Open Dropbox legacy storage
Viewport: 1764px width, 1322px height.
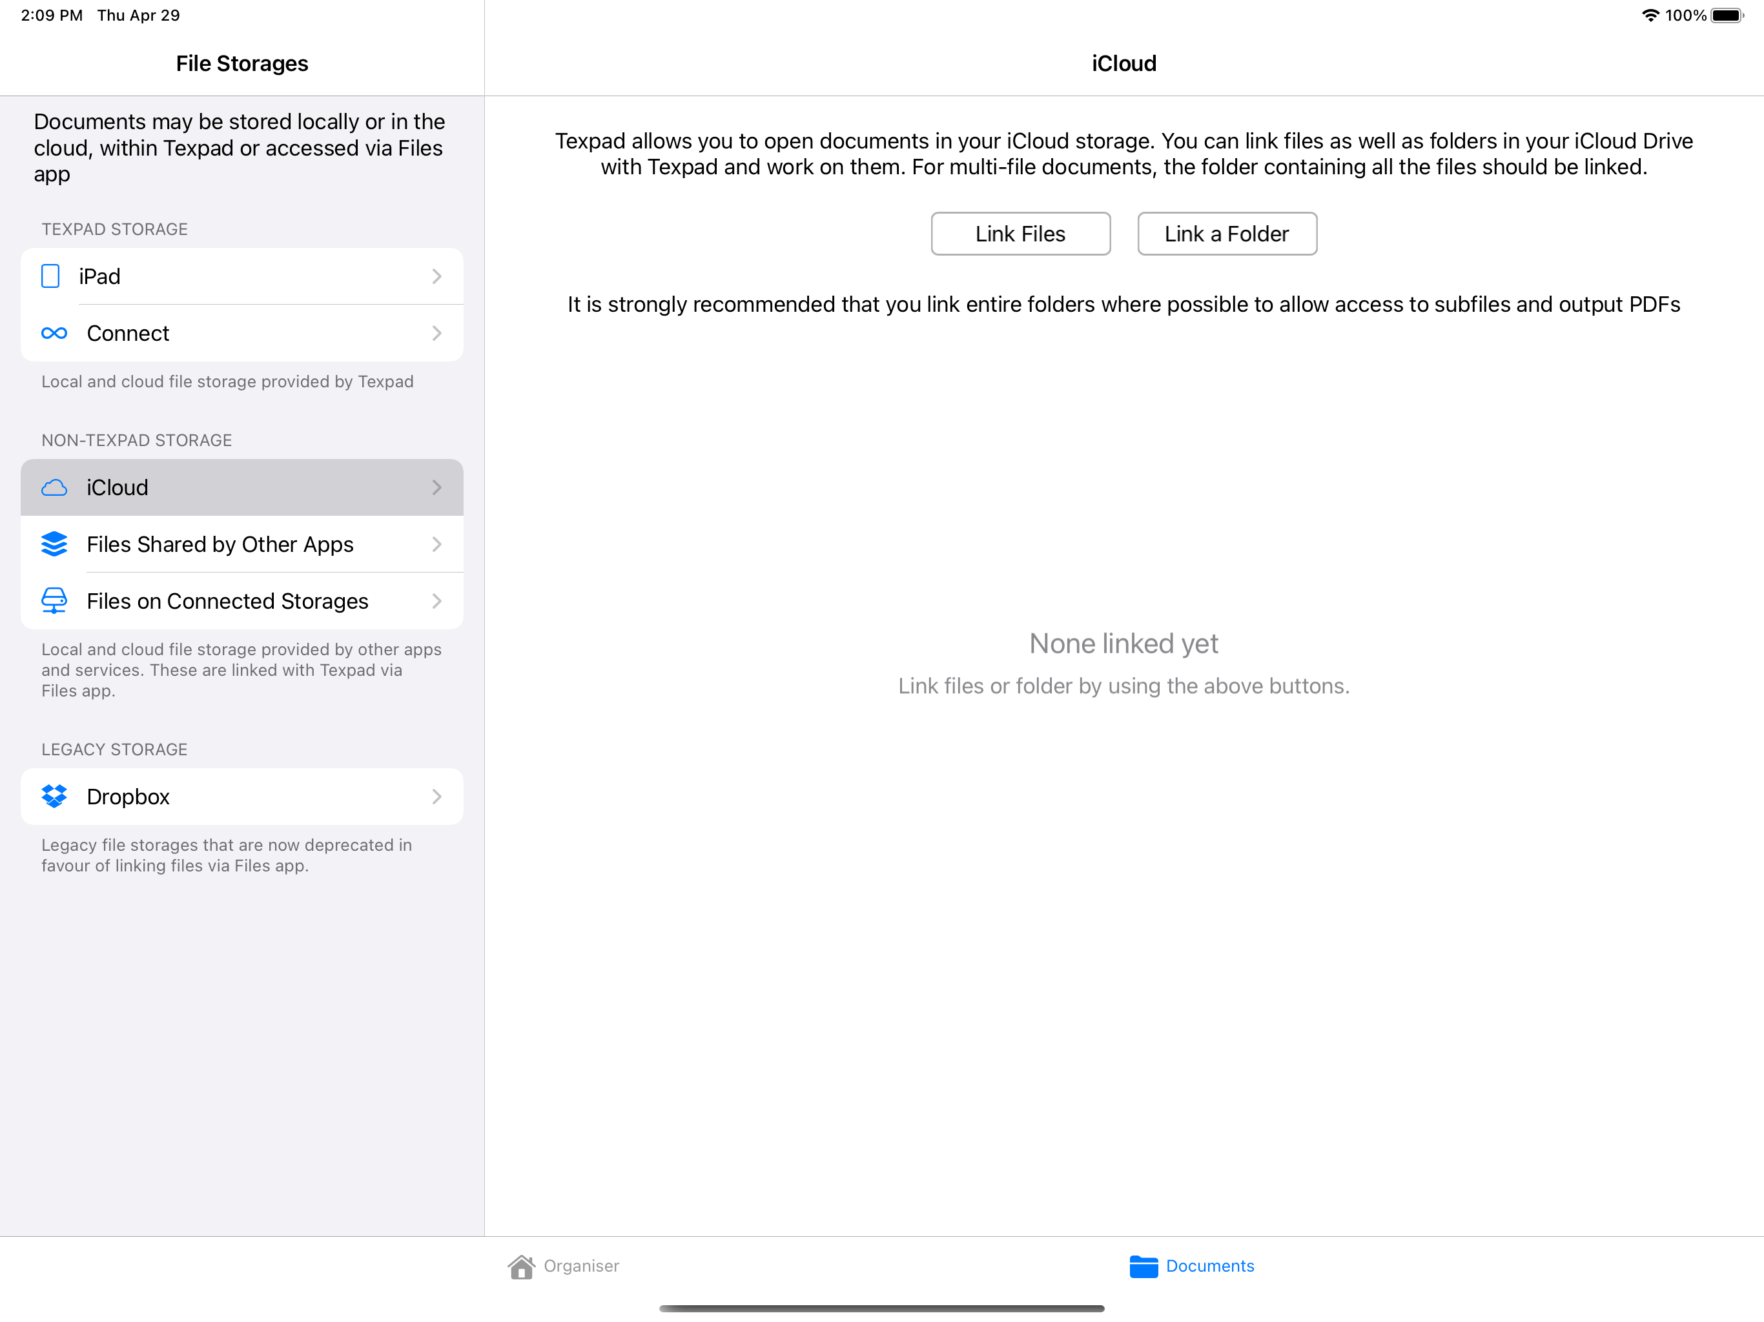241,796
